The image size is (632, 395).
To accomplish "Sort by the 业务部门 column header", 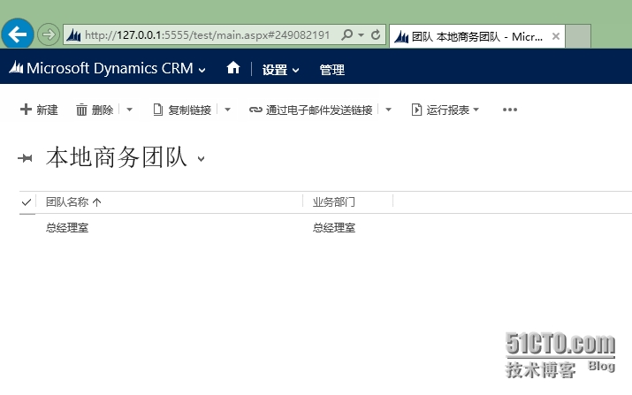I will pyautogui.click(x=334, y=202).
